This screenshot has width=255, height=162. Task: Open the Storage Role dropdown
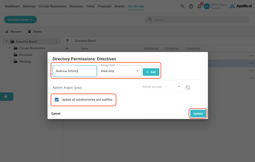(x=119, y=71)
